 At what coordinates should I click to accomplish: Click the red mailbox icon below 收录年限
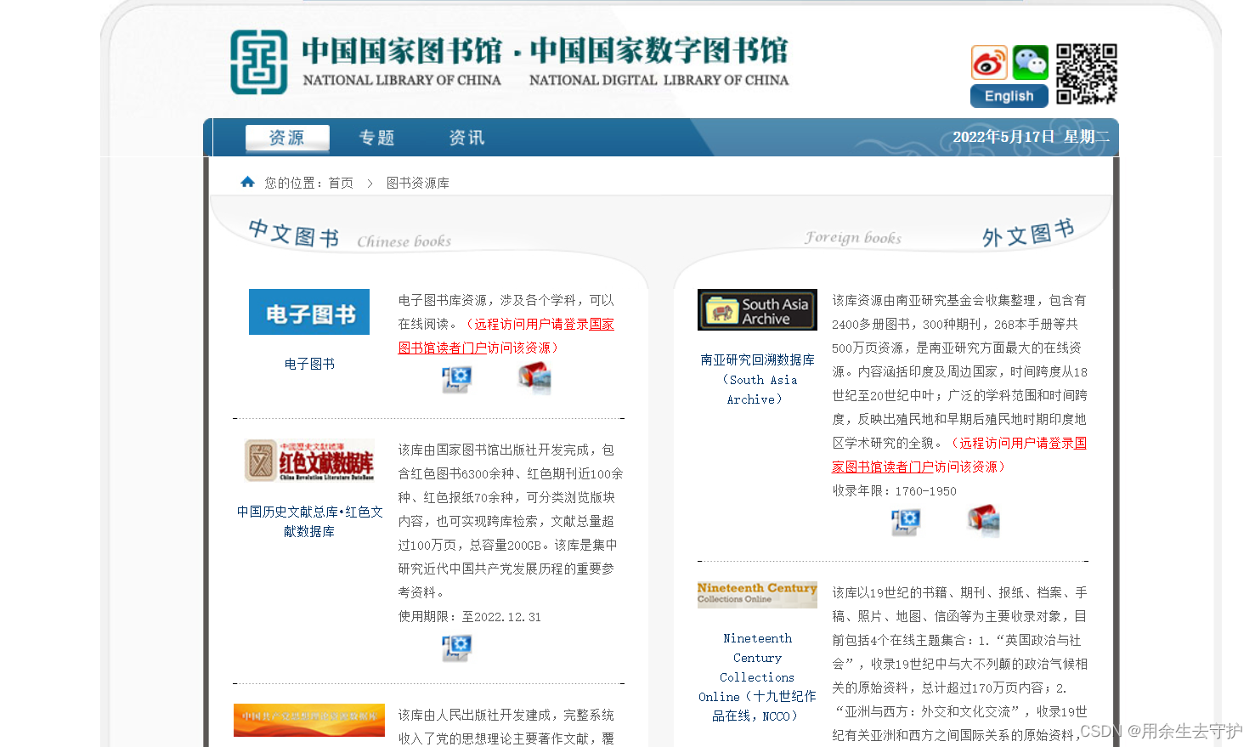[983, 520]
